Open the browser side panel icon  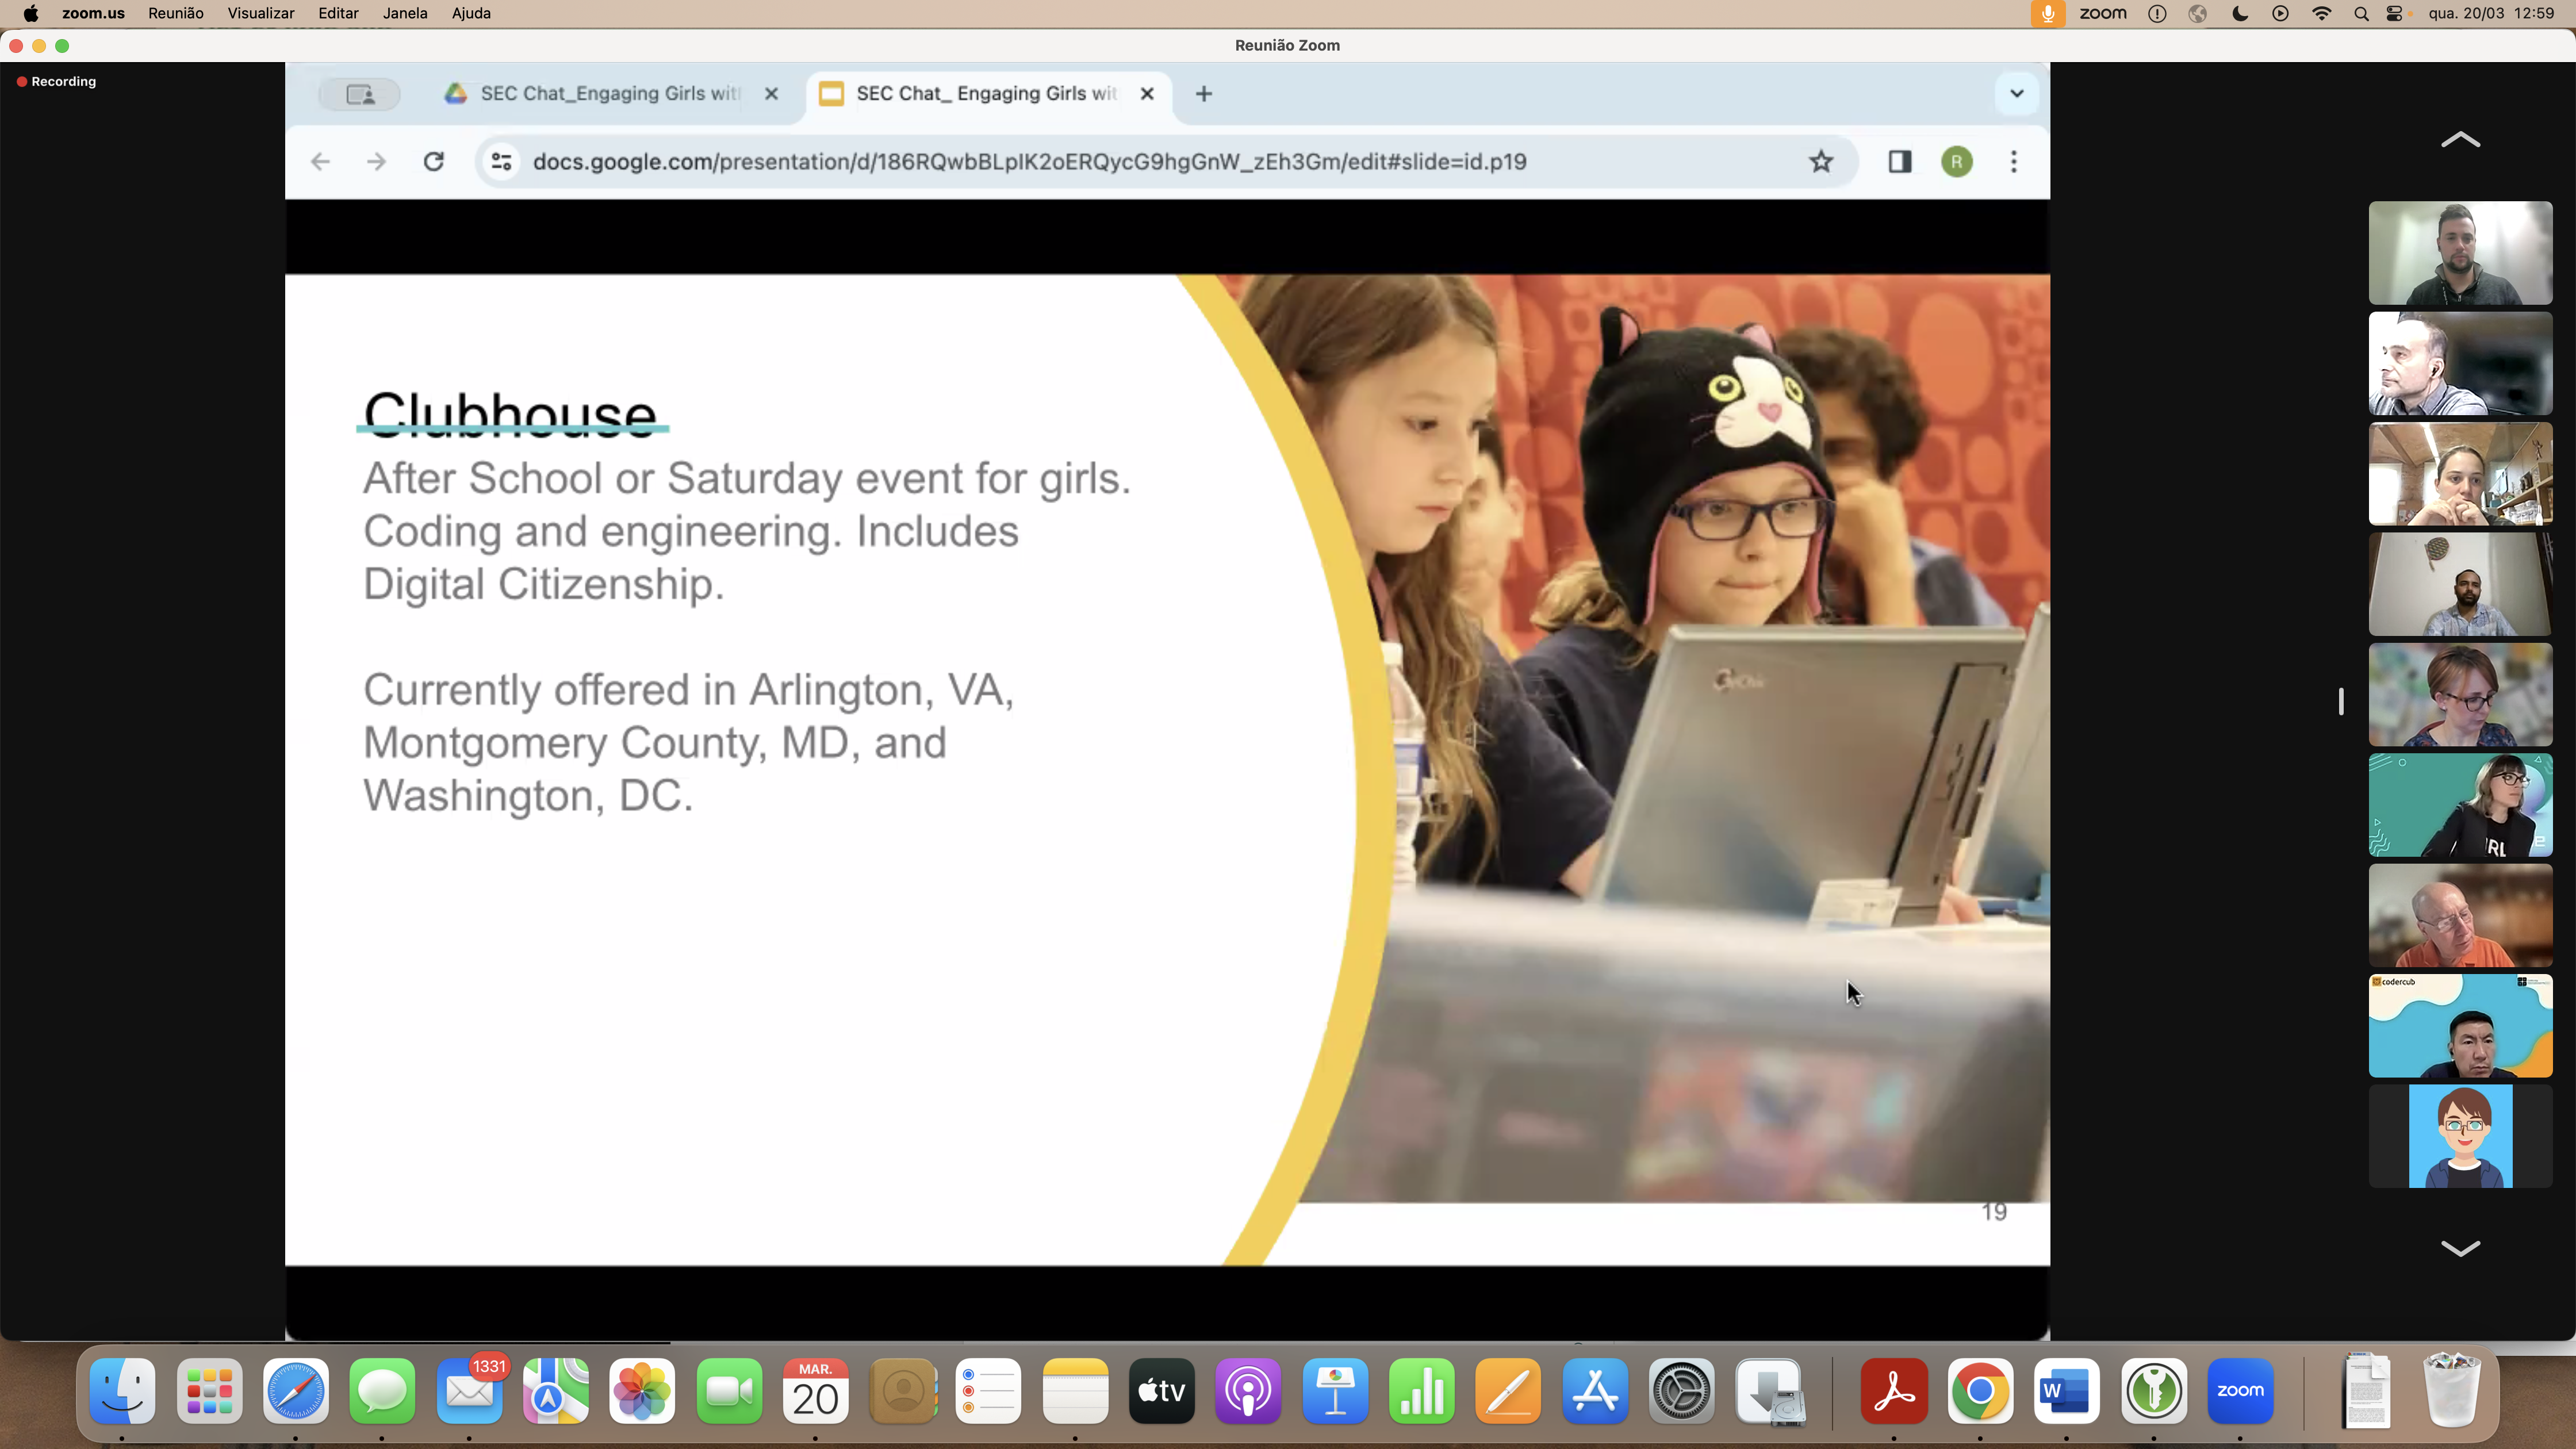[1900, 162]
